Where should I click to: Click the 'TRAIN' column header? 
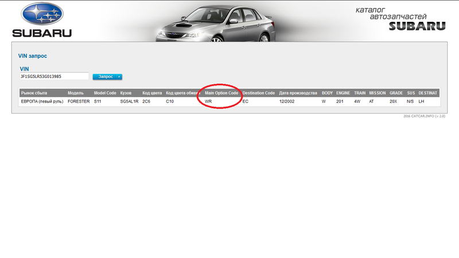point(360,93)
